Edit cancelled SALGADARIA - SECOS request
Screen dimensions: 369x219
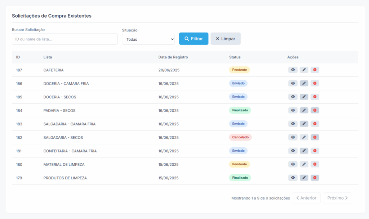(x=304, y=137)
